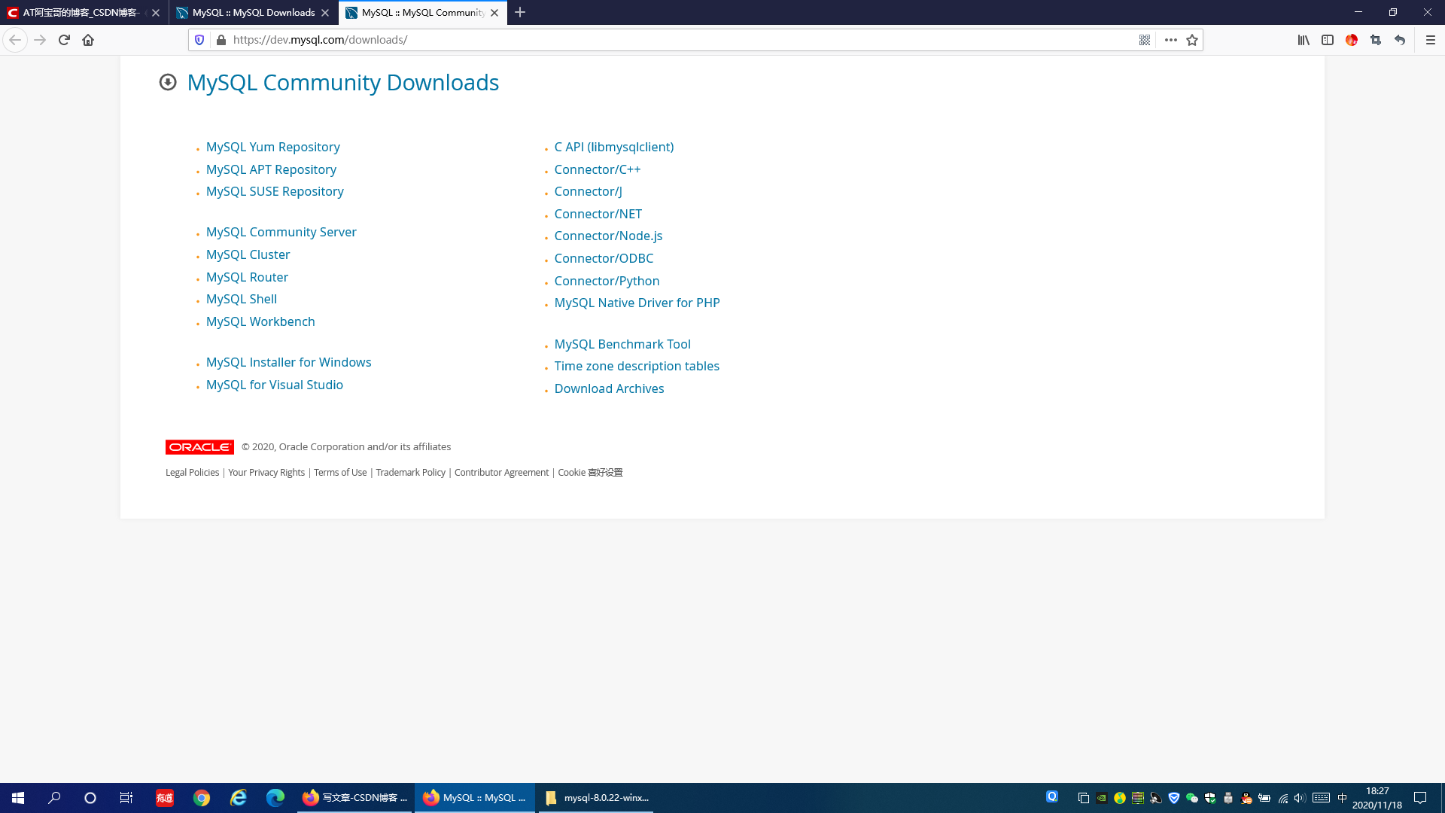Open the keyboard layout indicator in tray

[x=1322, y=798]
